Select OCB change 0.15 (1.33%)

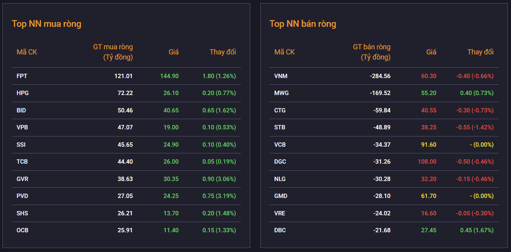tap(219, 230)
